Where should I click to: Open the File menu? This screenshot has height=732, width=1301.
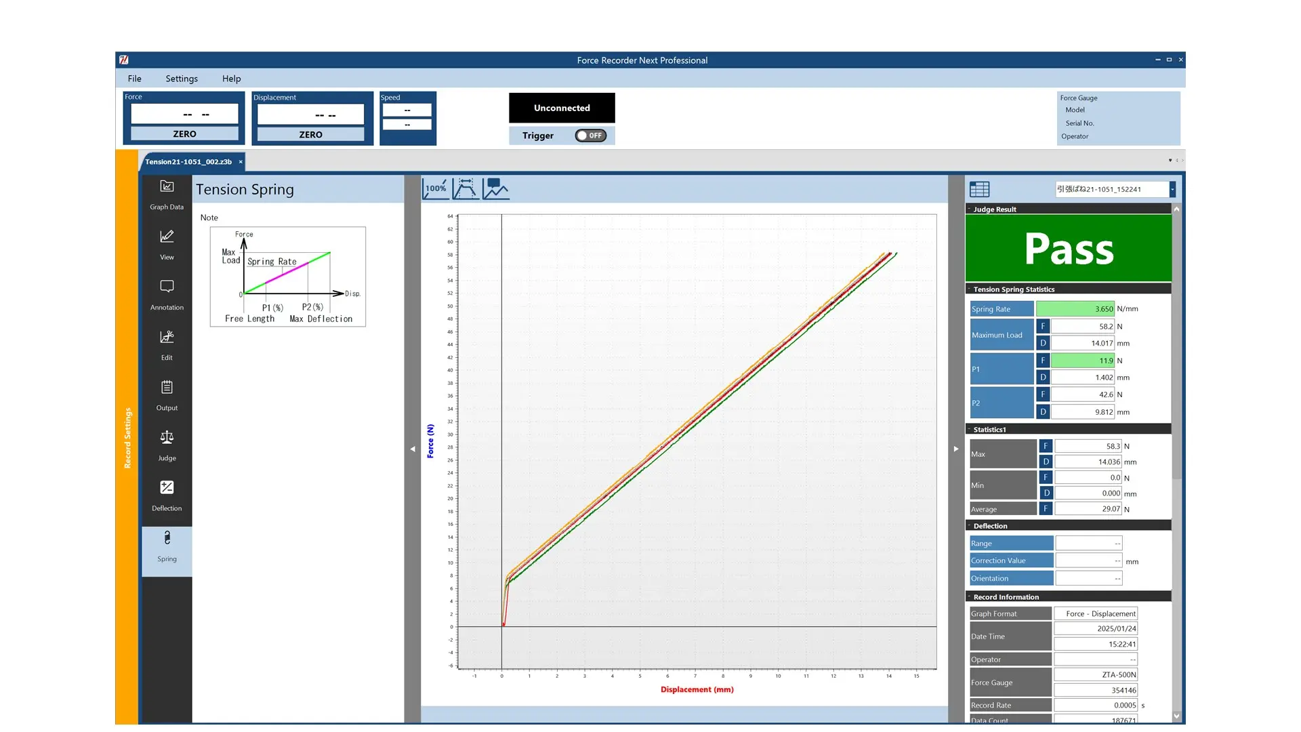click(134, 79)
